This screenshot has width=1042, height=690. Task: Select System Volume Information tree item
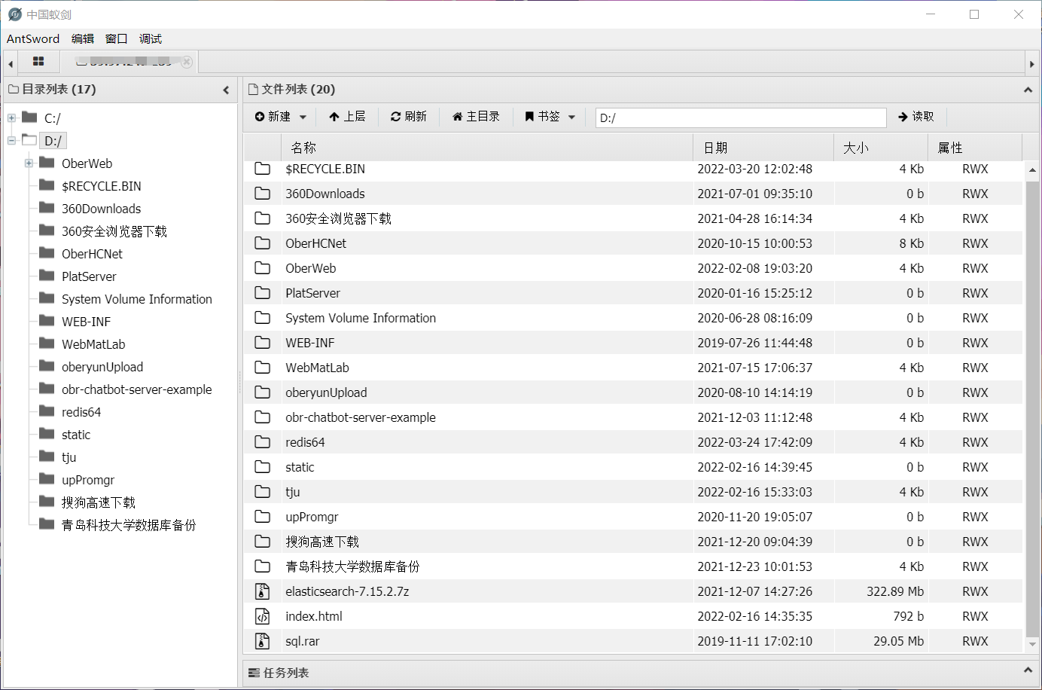(137, 299)
